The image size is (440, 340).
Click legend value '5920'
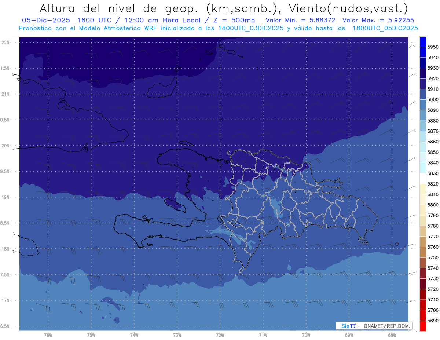click(433, 78)
